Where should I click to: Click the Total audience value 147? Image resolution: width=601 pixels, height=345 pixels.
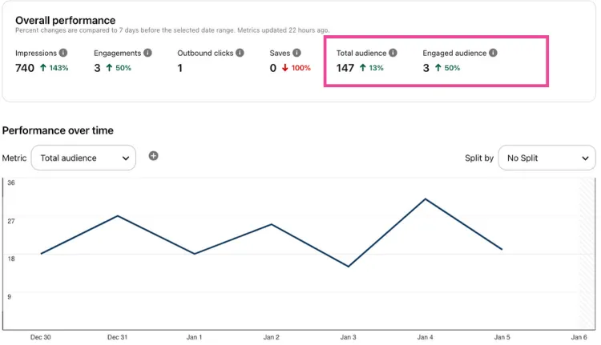coord(345,68)
